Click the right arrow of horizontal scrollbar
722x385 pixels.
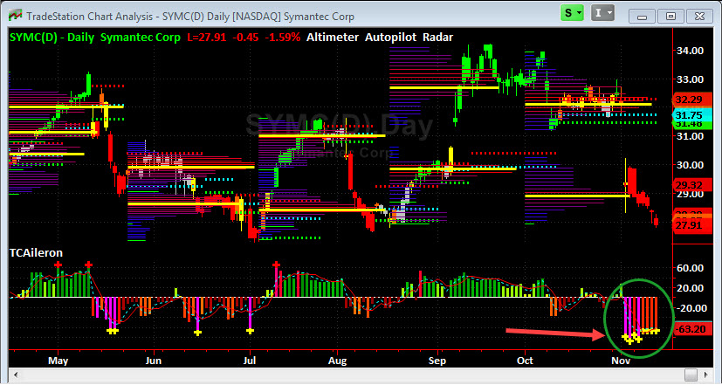705,374
